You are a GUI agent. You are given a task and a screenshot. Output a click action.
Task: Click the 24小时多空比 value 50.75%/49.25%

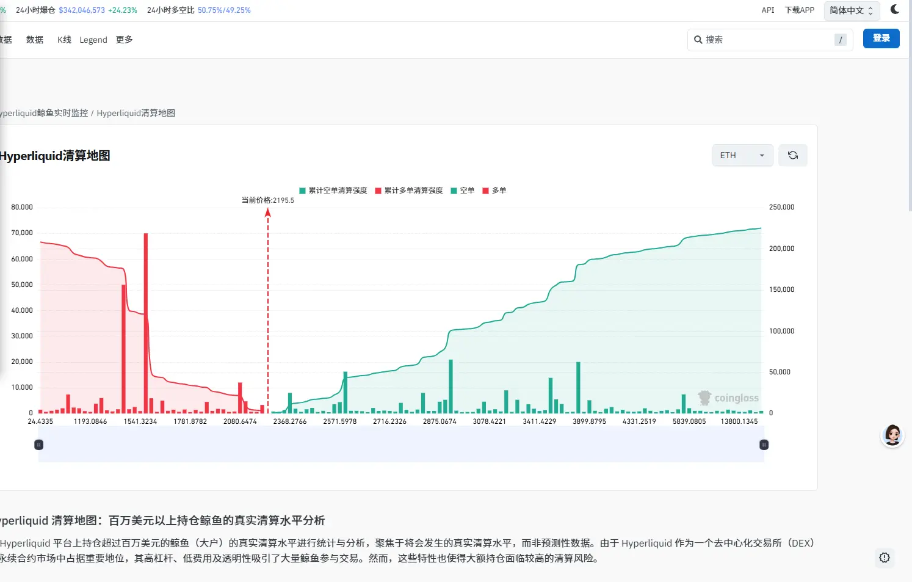224,10
